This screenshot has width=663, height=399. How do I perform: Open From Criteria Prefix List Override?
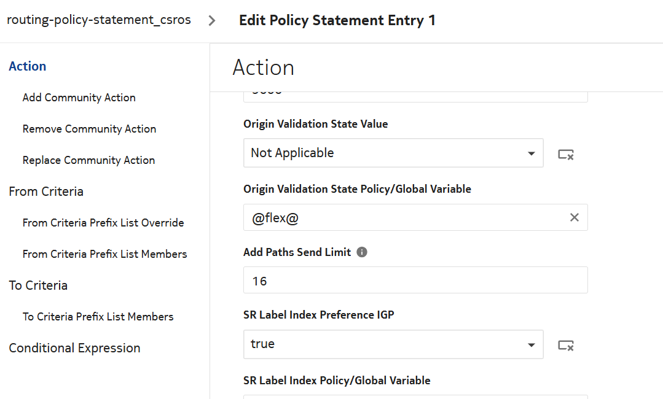(x=103, y=223)
